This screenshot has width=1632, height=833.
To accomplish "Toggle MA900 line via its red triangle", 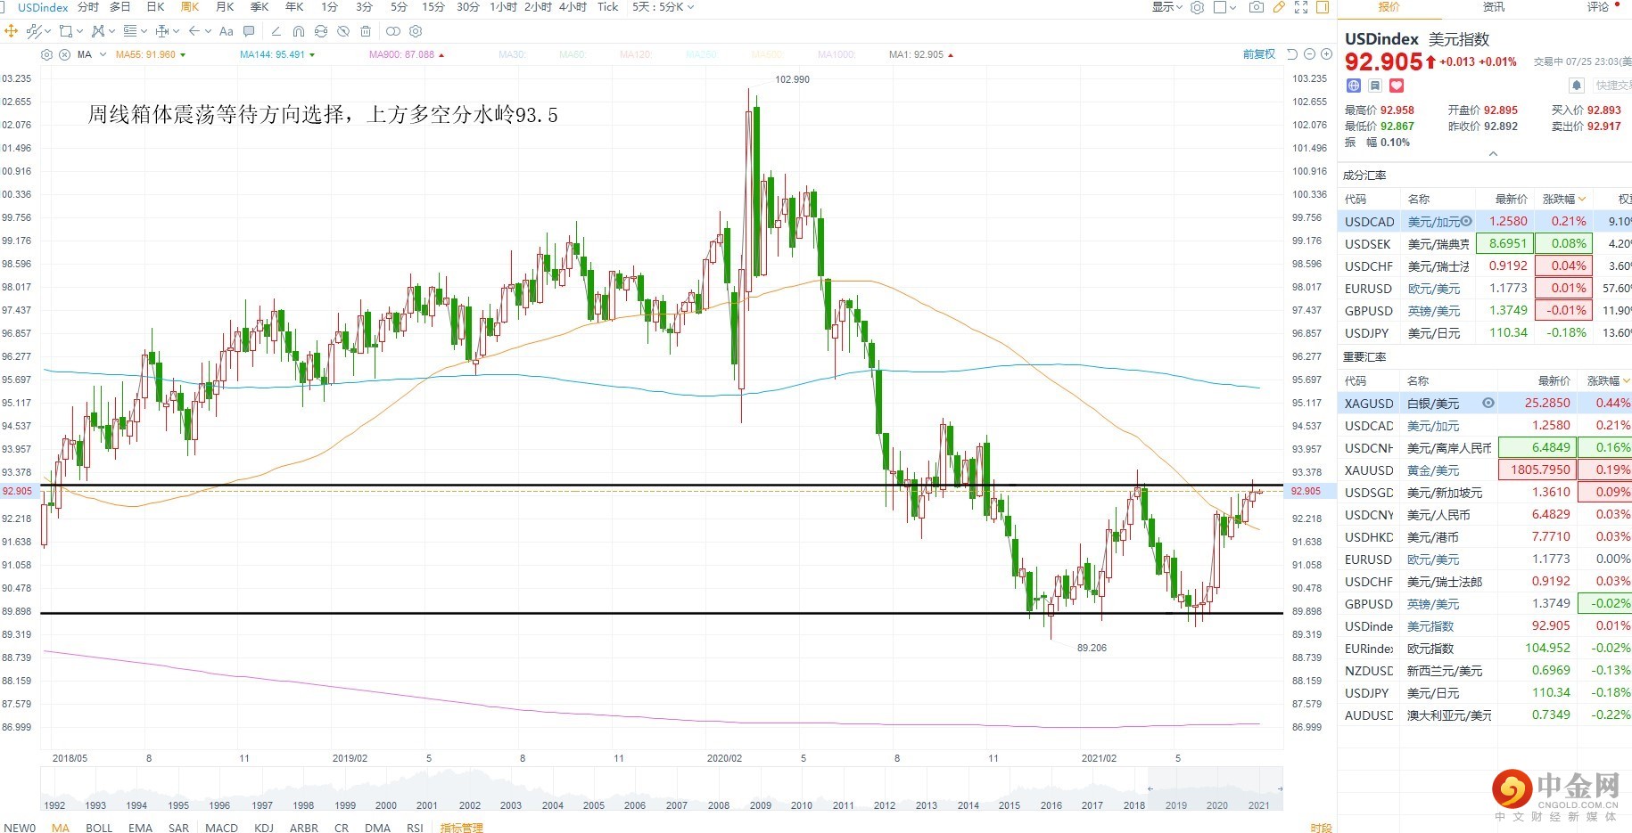I will tap(441, 55).
